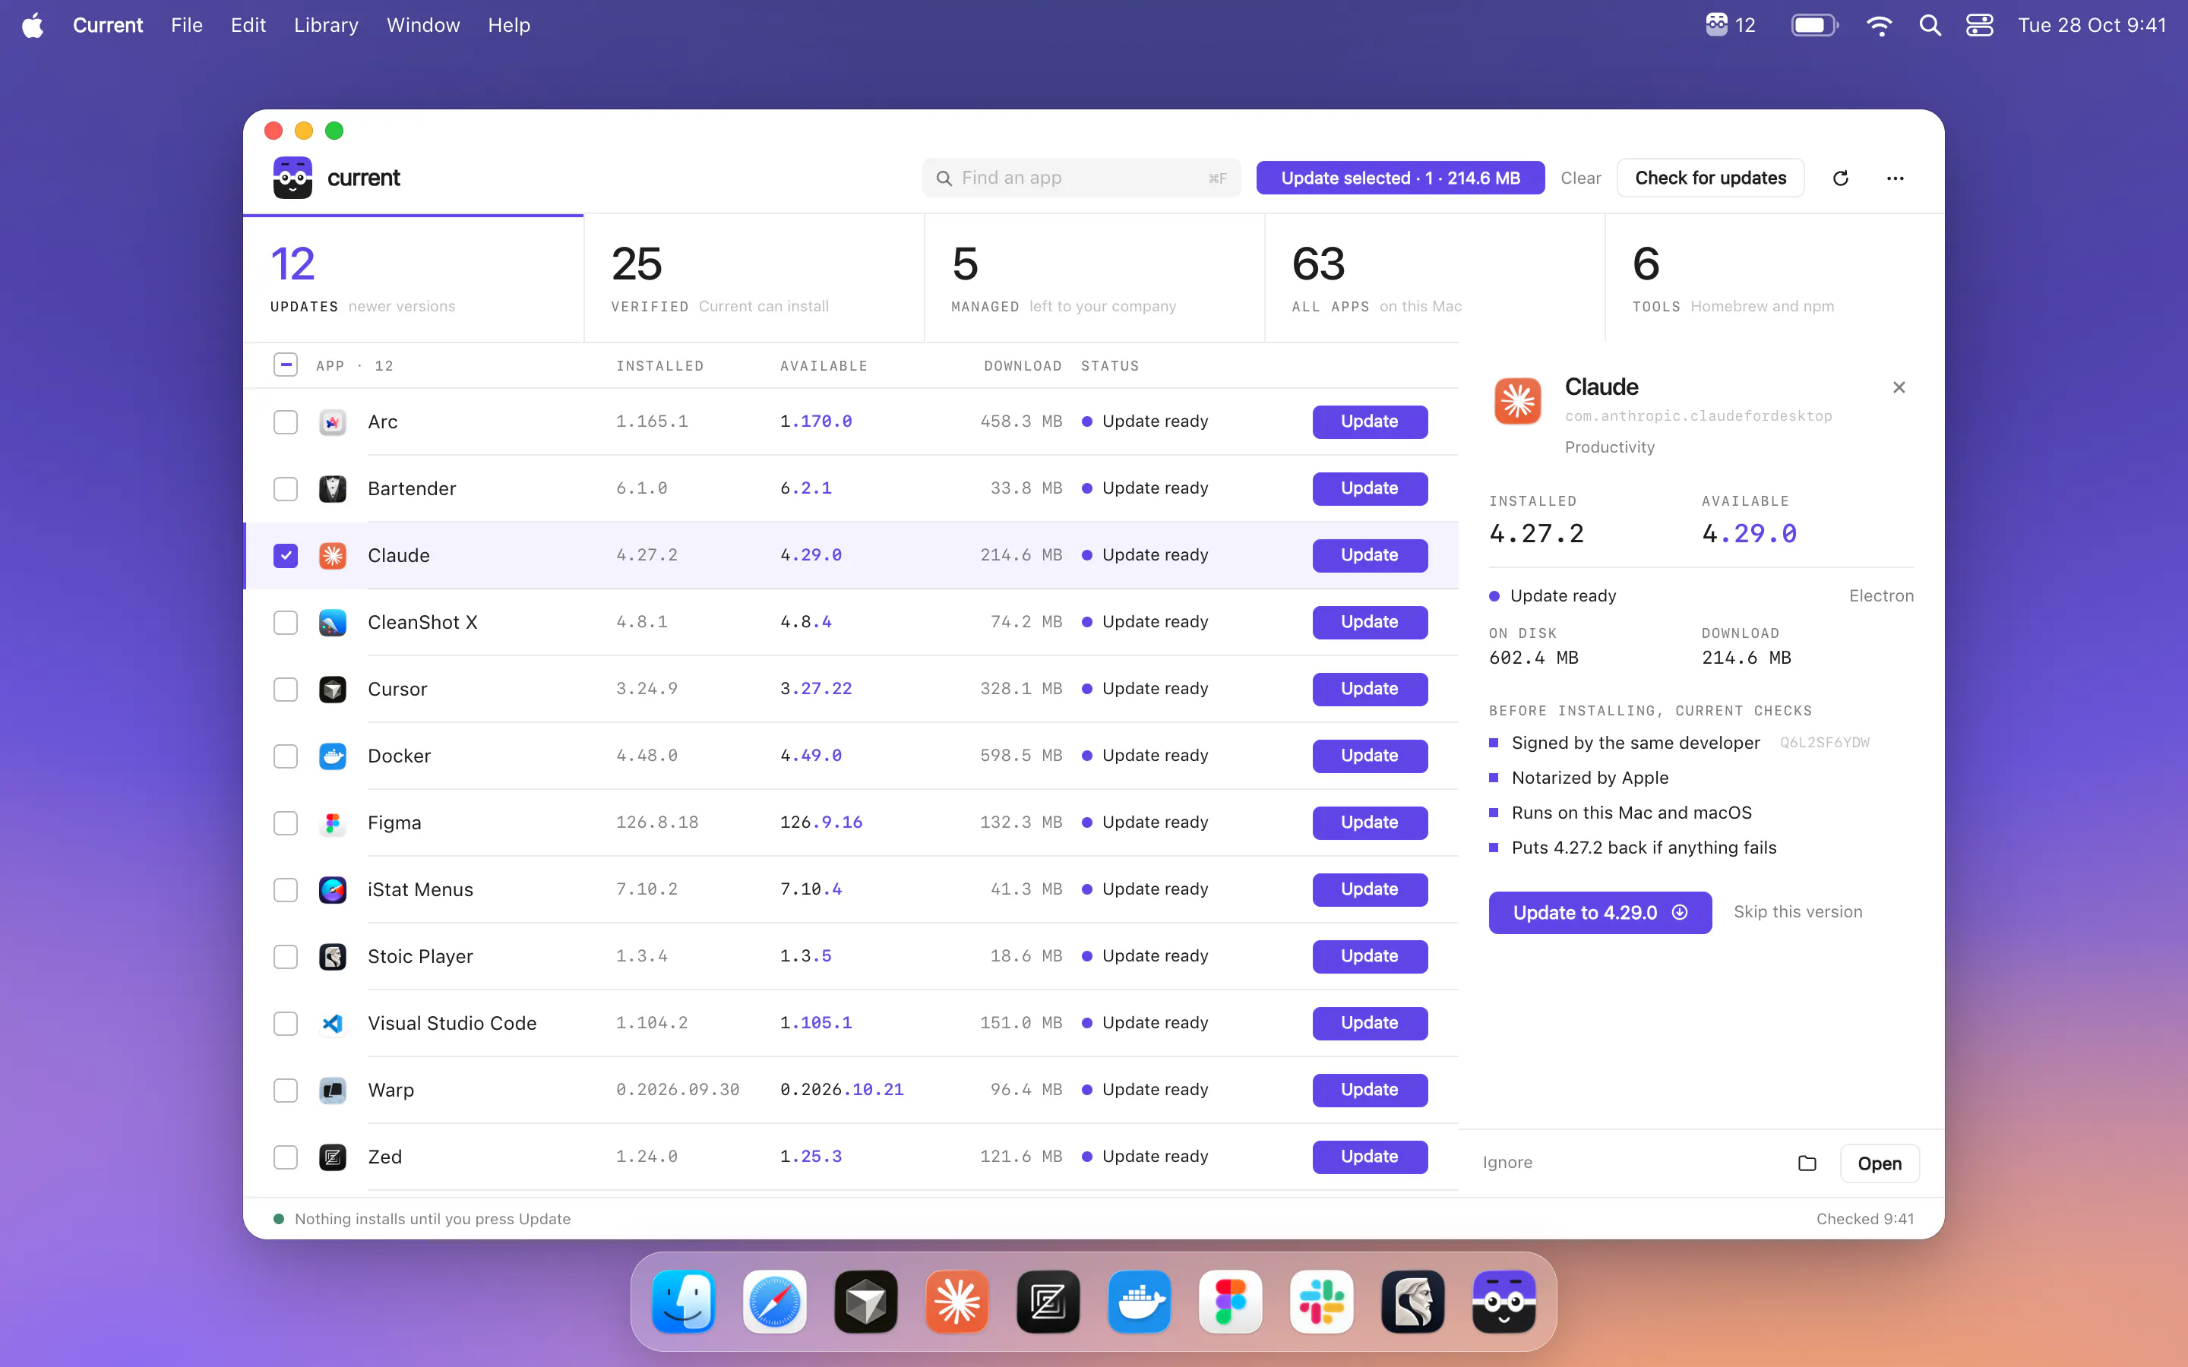Click the Installed column header
Viewport: 2188px width, 1367px height.
pyautogui.click(x=660, y=366)
